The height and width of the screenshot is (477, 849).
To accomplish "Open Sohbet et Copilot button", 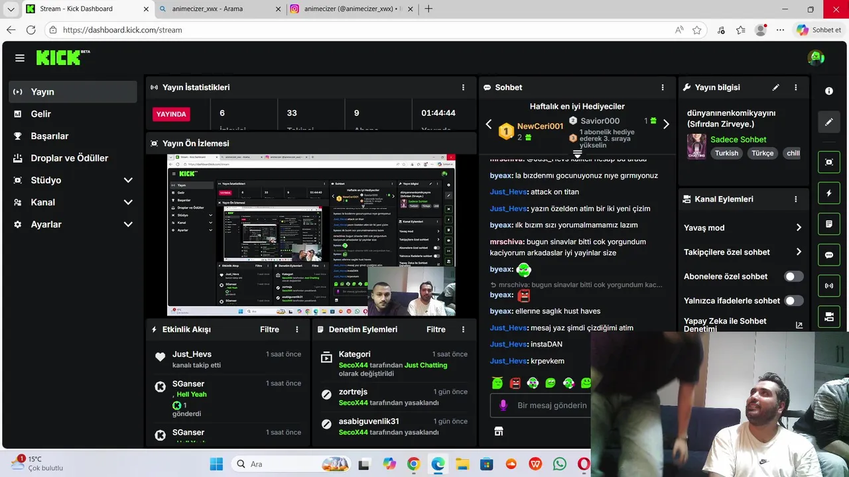I will (x=819, y=30).
